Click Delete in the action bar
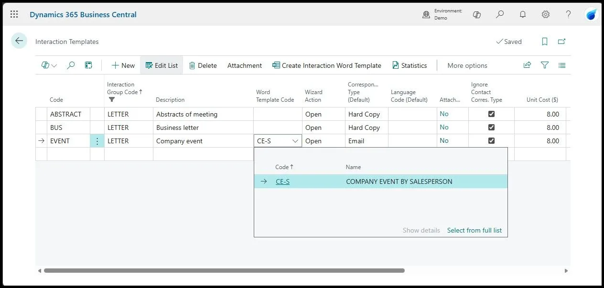The height and width of the screenshot is (288, 604). pos(203,65)
